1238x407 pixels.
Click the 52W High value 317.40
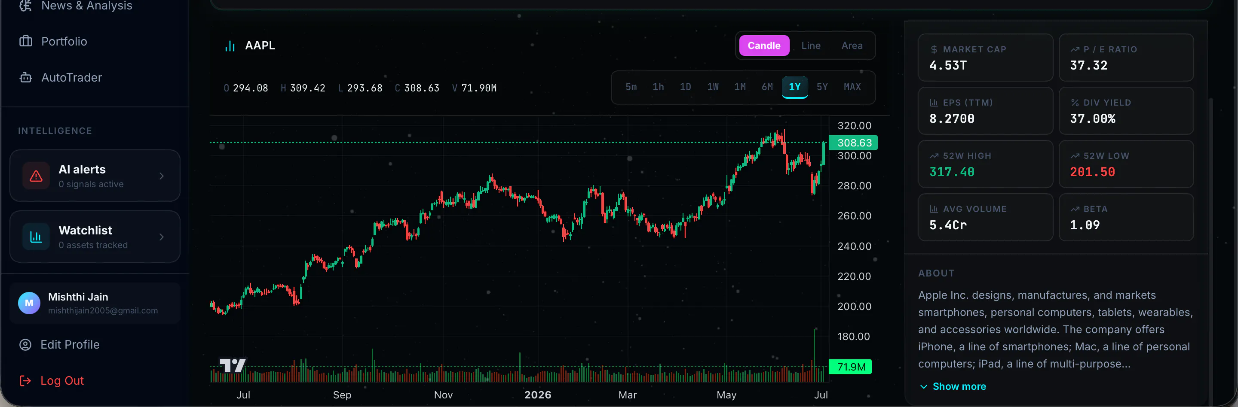click(952, 172)
